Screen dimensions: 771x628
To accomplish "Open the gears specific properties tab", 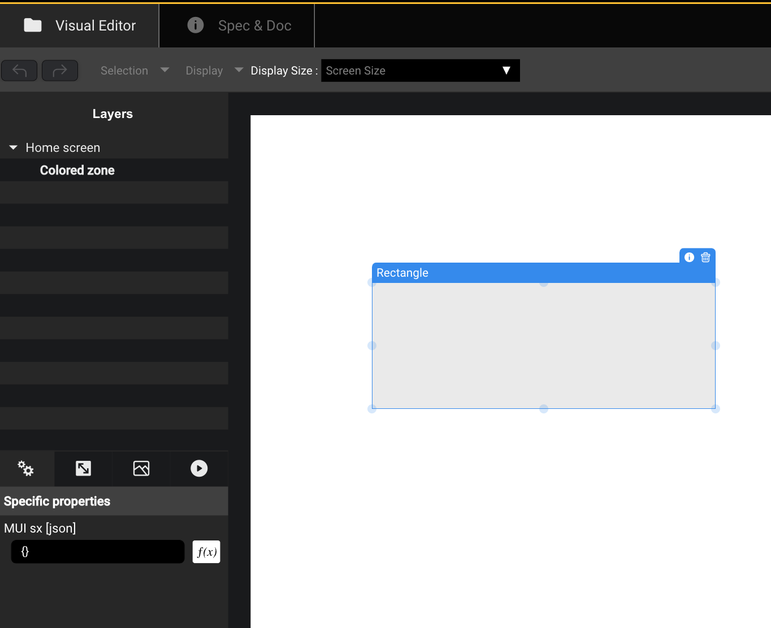I will [26, 468].
